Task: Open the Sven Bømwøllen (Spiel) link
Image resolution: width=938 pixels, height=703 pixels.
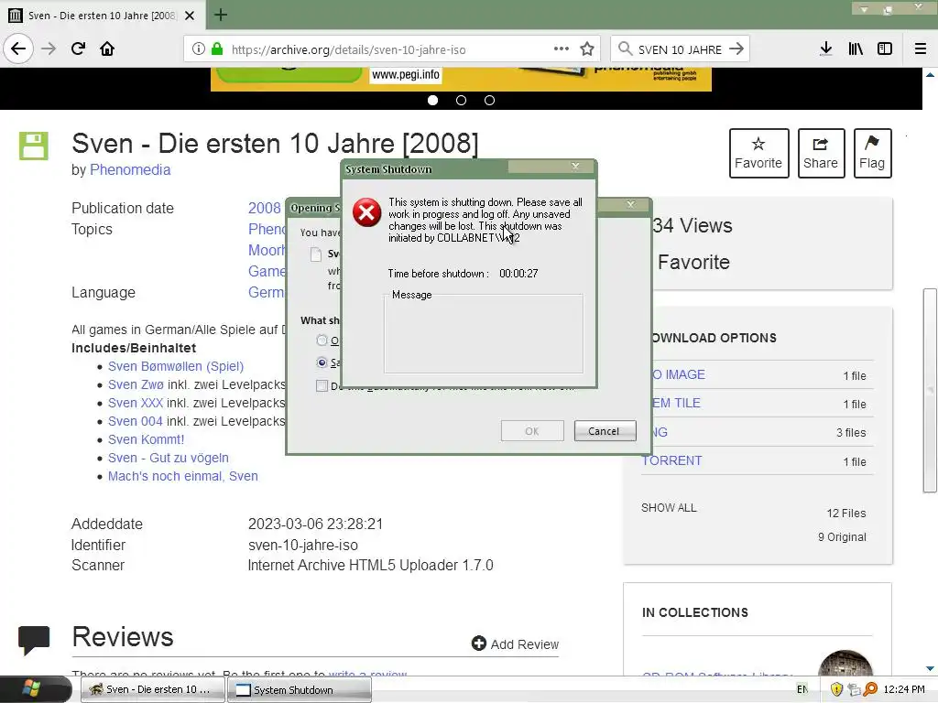Action: 176,366
